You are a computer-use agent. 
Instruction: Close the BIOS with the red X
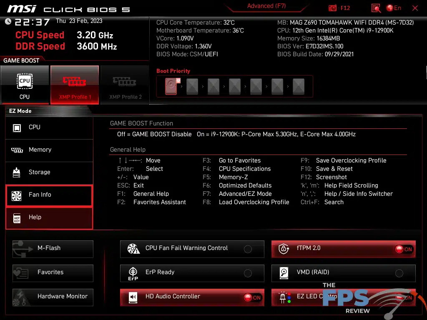point(415,8)
